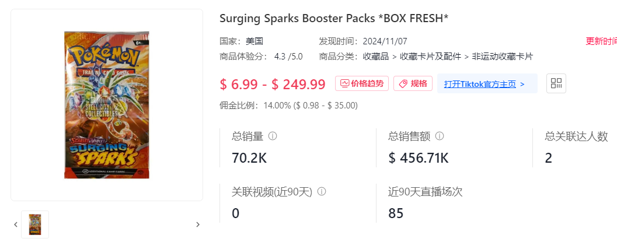The image size is (617, 249).
Task: Click the $ 456.71K revenue figure
Action: pos(419,158)
